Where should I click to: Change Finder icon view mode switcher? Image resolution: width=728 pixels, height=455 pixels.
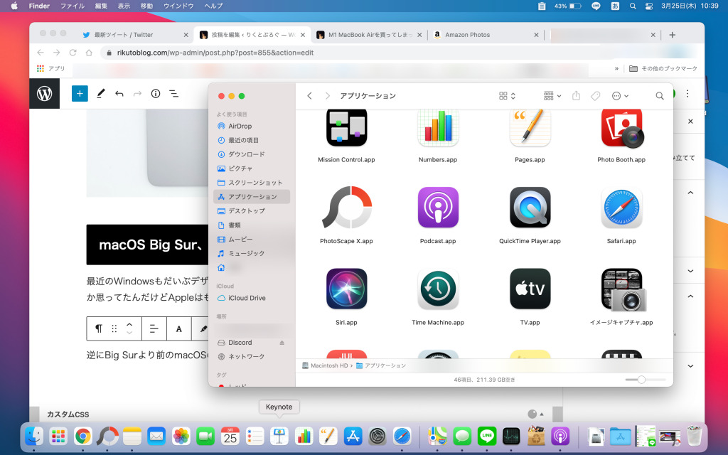(x=507, y=96)
